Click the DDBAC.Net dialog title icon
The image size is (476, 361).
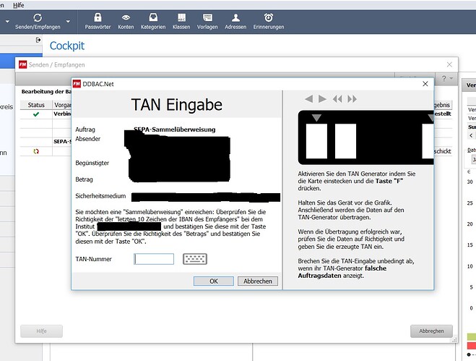pyautogui.click(x=77, y=84)
